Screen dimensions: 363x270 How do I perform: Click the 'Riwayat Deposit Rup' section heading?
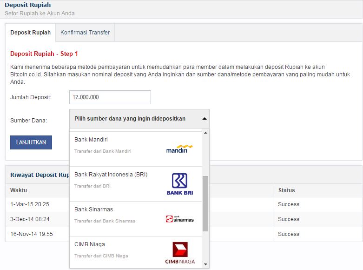[x=40, y=175]
